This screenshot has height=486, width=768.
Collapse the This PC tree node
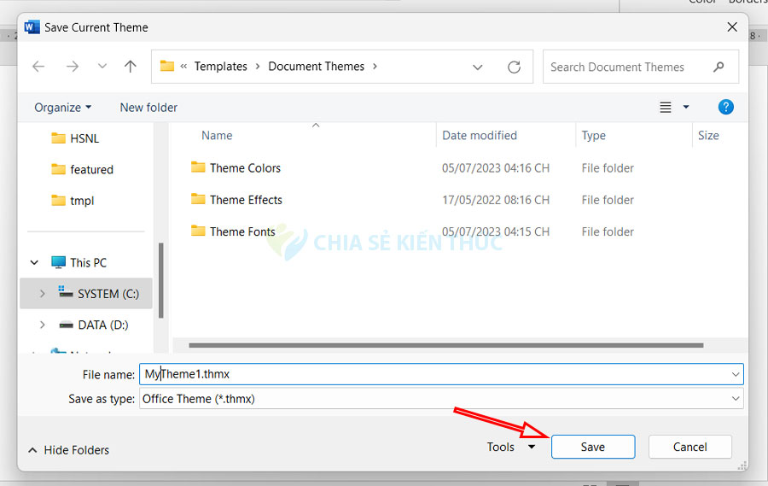coord(35,263)
